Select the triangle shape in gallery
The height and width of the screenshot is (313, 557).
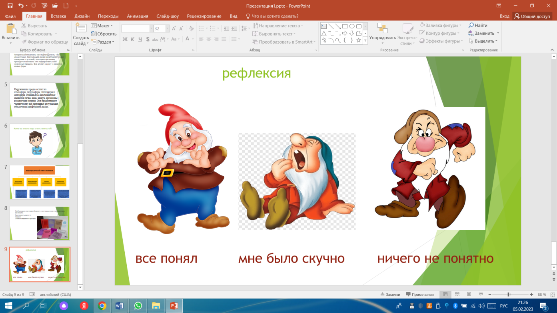click(x=324, y=33)
